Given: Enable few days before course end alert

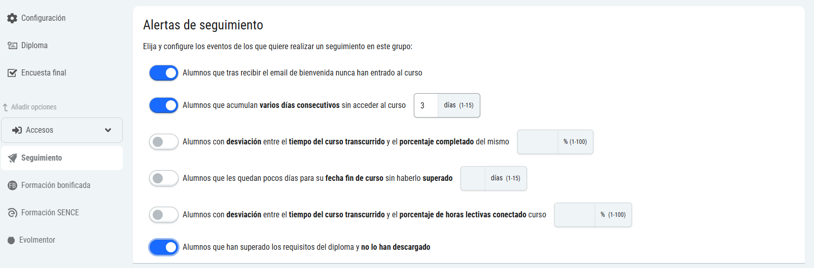Looking at the screenshot, I should (163, 178).
